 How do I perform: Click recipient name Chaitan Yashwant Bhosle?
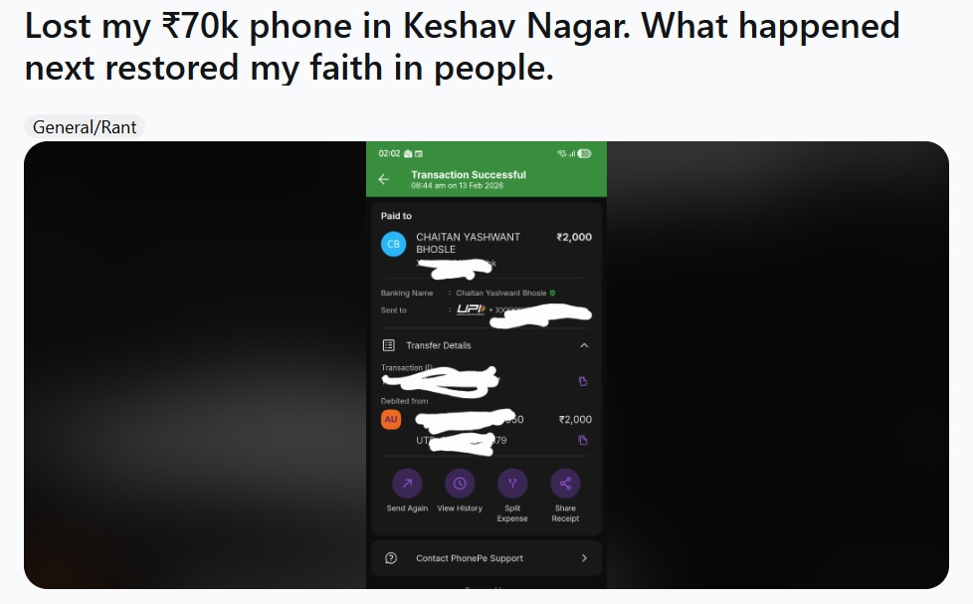[x=468, y=243]
